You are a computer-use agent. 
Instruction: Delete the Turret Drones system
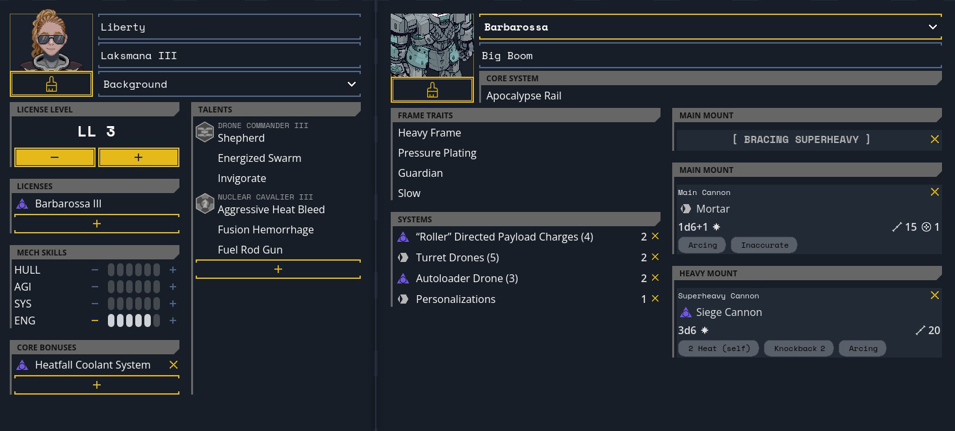tap(655, 257)
